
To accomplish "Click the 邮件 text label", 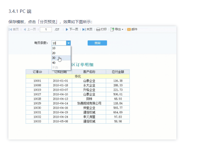I will pos(134,29).
